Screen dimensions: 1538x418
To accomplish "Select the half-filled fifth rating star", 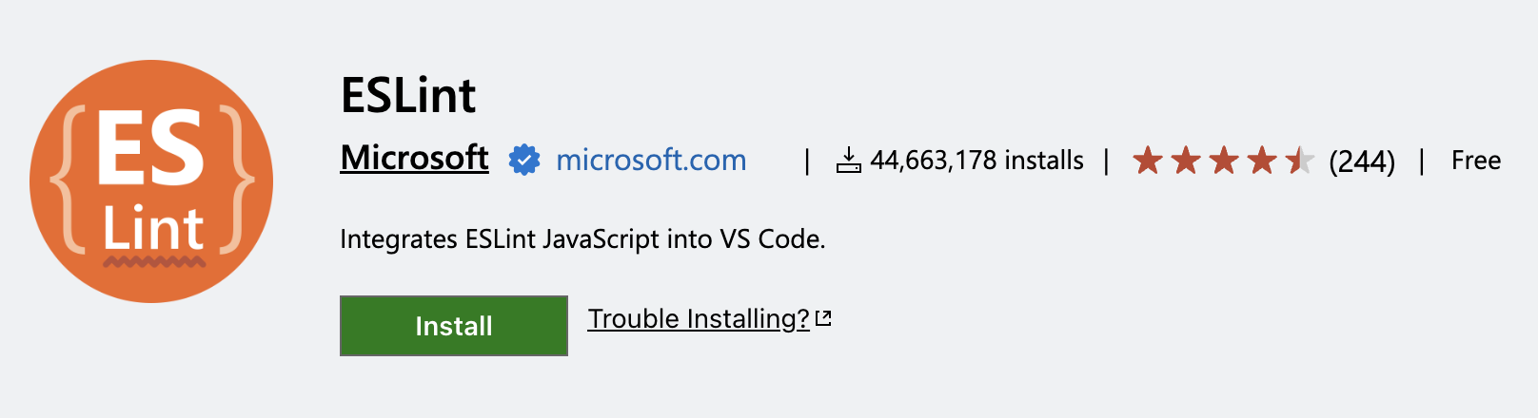I will (1300, 160).
